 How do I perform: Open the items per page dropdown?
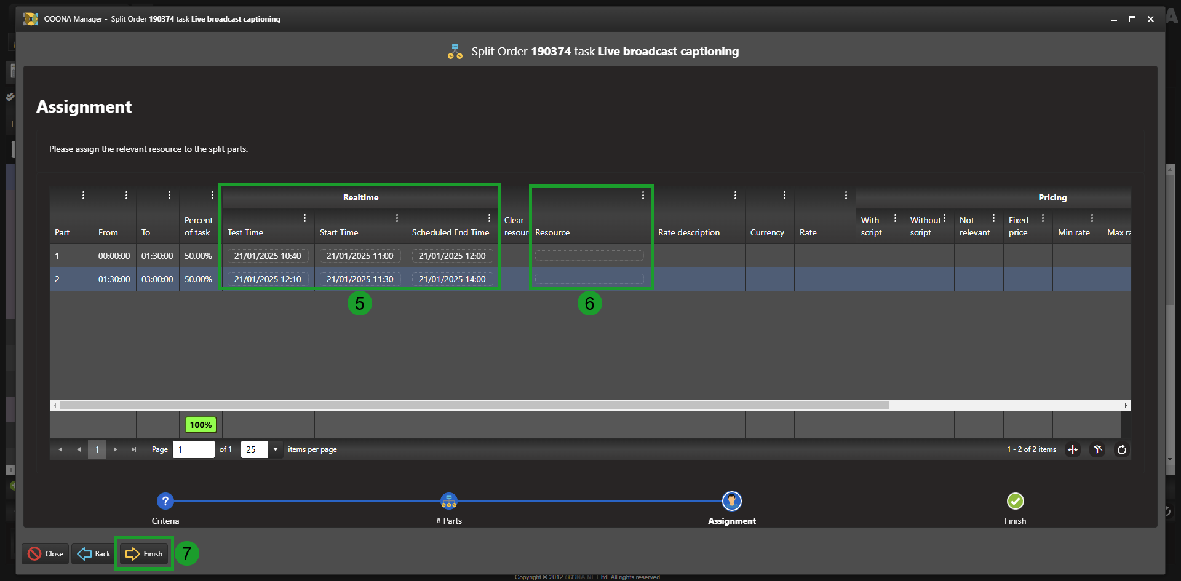pos(275,449)
